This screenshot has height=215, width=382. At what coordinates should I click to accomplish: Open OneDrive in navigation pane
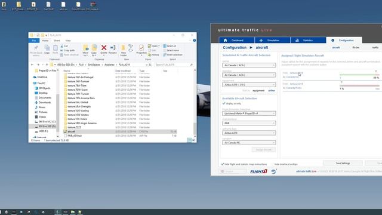point(41,77)
